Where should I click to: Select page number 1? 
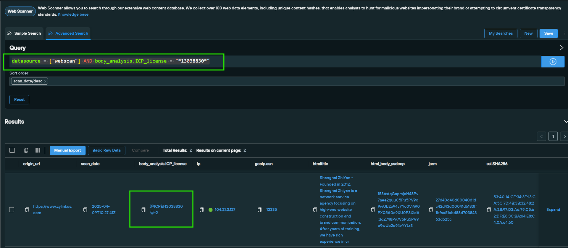click(553, 136)
